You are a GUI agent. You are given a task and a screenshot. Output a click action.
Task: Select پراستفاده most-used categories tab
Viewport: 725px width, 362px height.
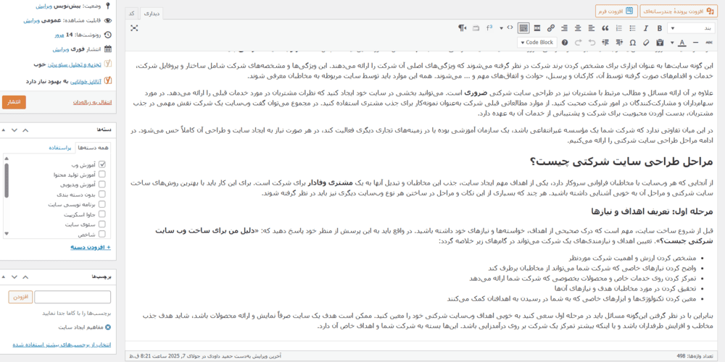[60, 148]
